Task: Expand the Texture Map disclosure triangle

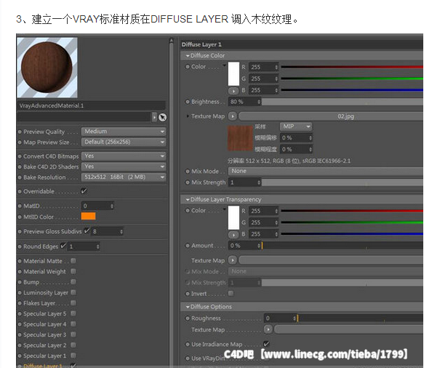Action: coord(188,116)
